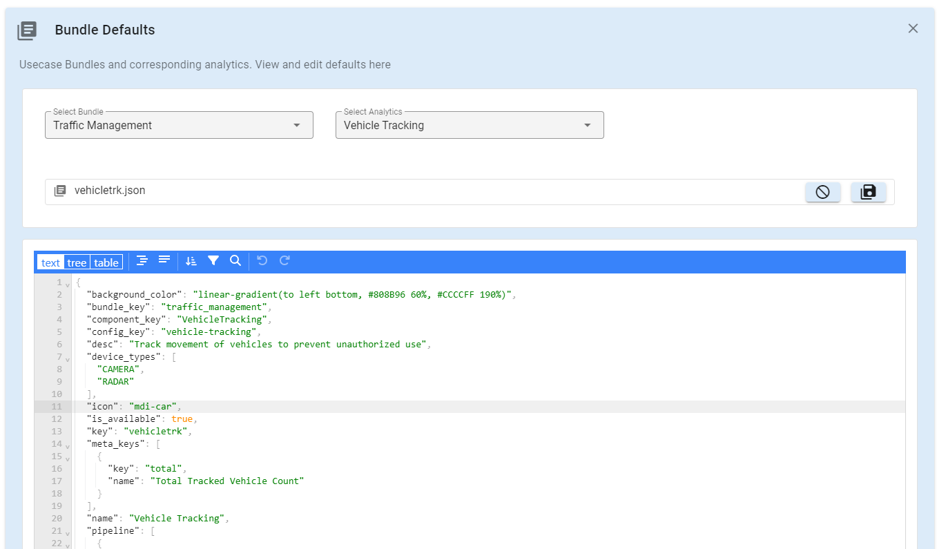This screenshot has width=937, height=549.
Task: Click the undo arrow icon
Action: point(262,260)
